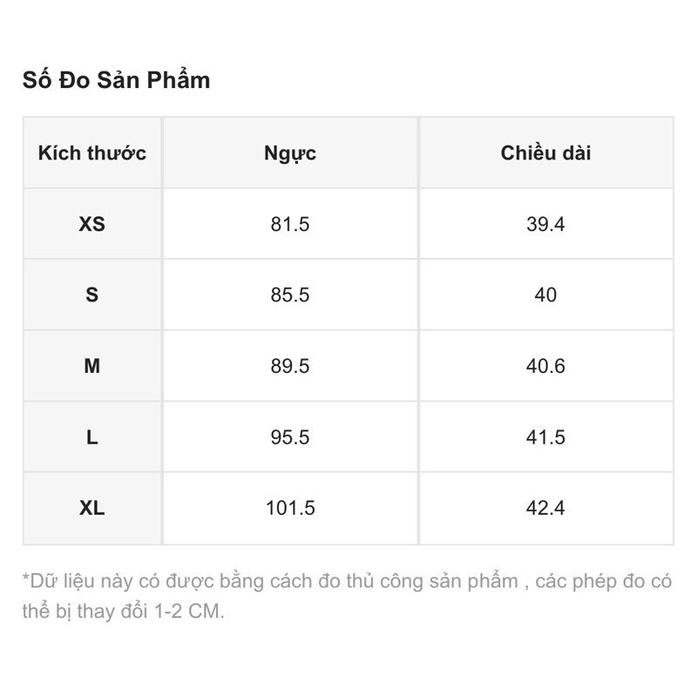Viewport: 697px width, 697px height.
Task: Click the 'Số Đo Sản Phẩm' heading
Action: pos(116,80)
